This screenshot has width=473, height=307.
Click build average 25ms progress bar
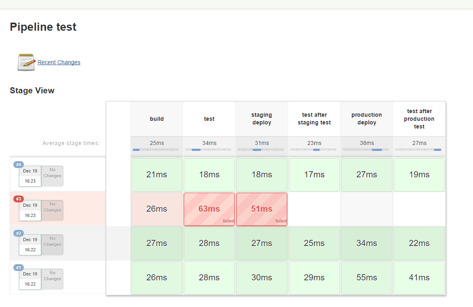tap(156, 149)
